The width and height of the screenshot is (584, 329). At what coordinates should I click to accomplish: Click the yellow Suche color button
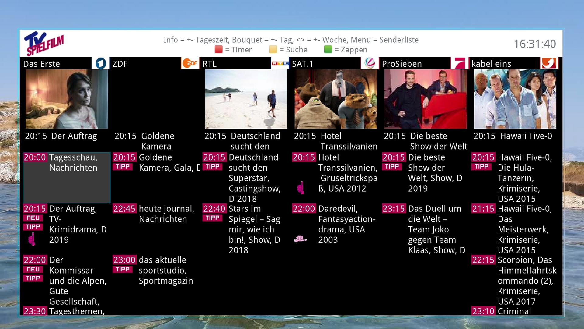[273, 49]
